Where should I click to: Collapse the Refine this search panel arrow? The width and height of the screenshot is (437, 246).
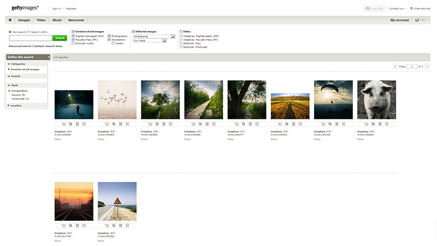49,57
